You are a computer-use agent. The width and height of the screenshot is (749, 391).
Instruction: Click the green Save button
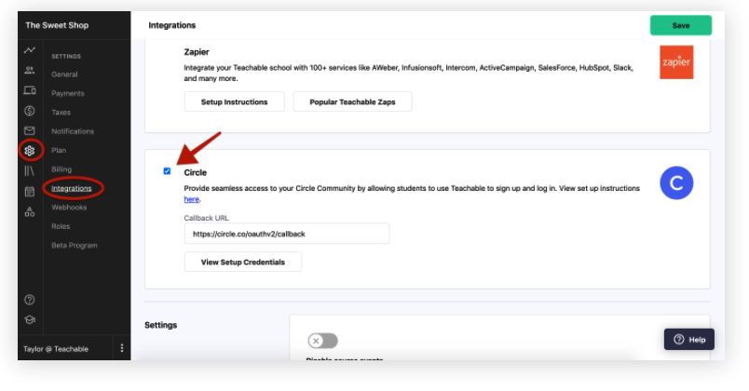681,25
